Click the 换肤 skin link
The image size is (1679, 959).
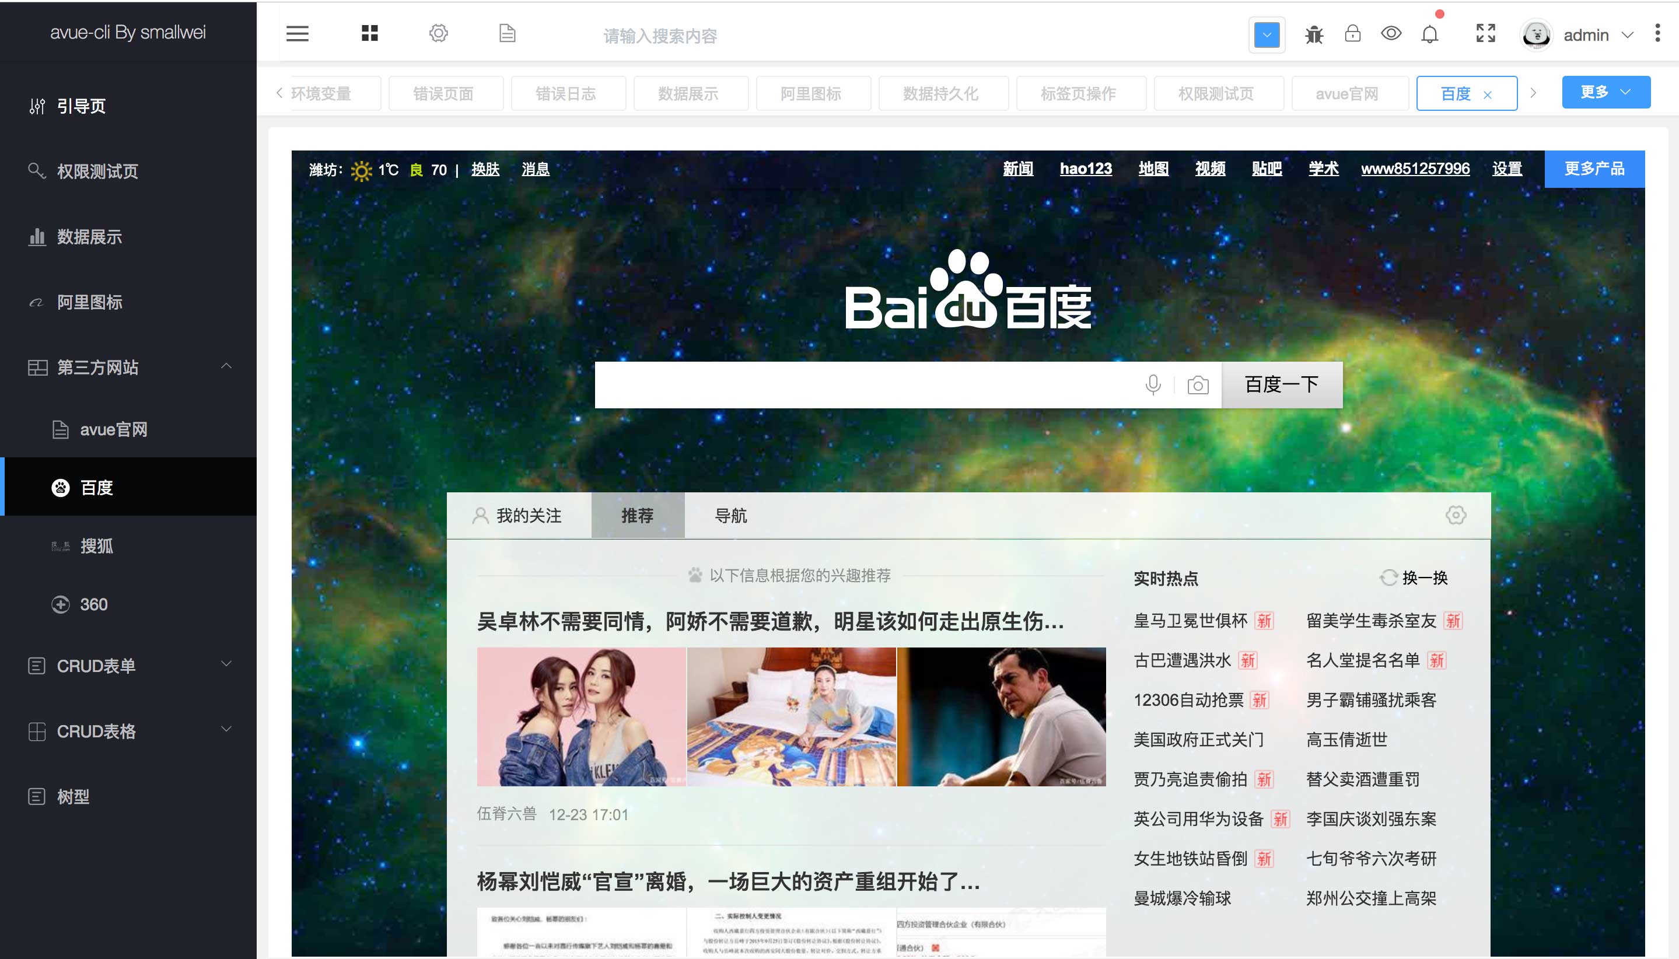point(485,169)
